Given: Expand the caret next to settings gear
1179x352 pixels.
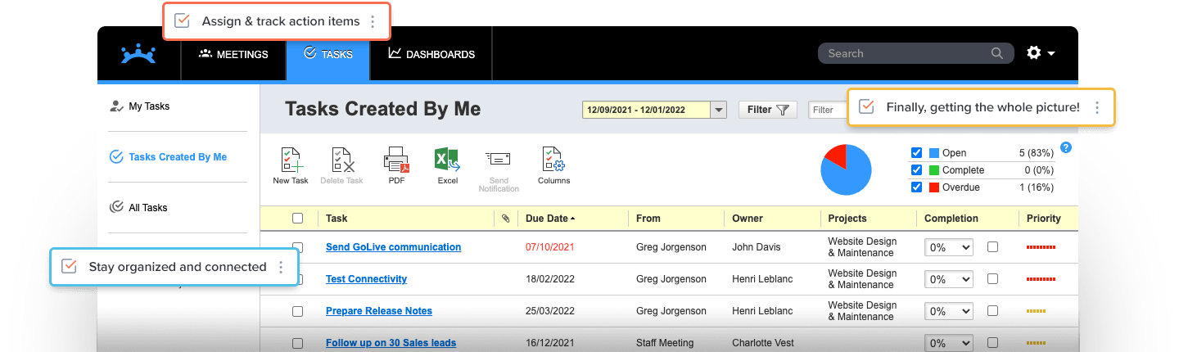Looking at the screenshot, I should pyautogui.click(x=1050, y=53).
